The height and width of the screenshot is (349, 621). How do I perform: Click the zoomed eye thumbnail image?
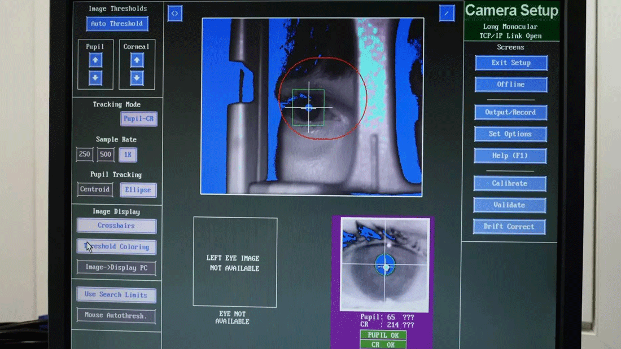[385, 265]
